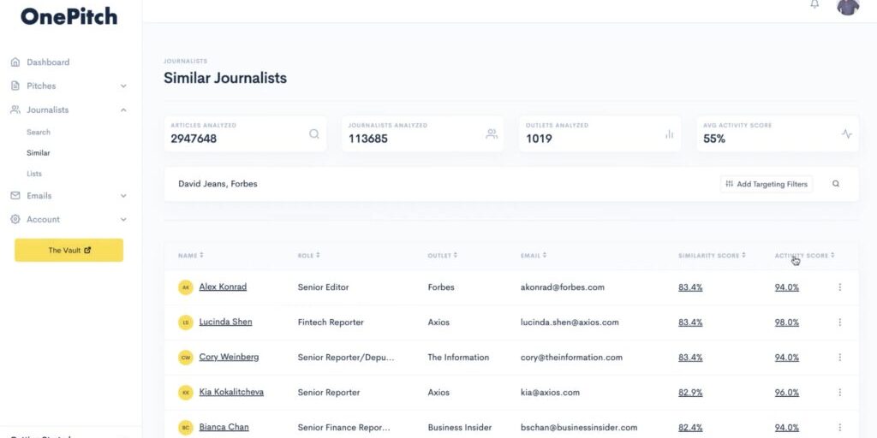The width and height of the screenshot is (877, 438).
Task: Open the three-dot menu for Kia Kokalitcheva
Action: tap(839, 392)
